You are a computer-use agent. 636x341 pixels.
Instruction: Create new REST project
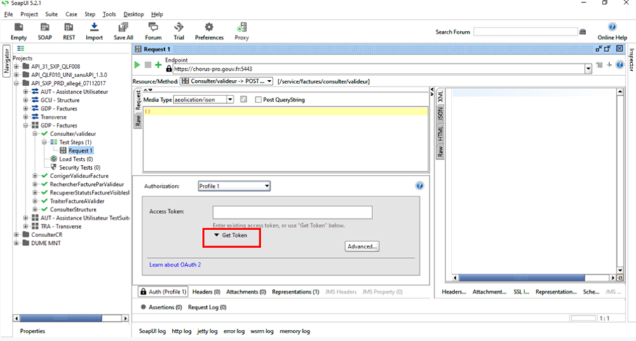(x=69, y=32)
